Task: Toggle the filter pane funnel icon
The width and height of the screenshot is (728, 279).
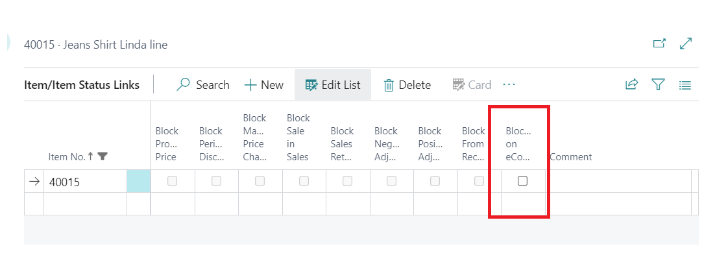Action: coord(658,85)
